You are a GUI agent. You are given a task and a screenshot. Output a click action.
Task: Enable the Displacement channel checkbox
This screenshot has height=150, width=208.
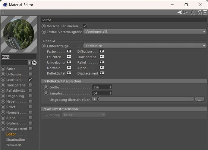pos(30,129)
